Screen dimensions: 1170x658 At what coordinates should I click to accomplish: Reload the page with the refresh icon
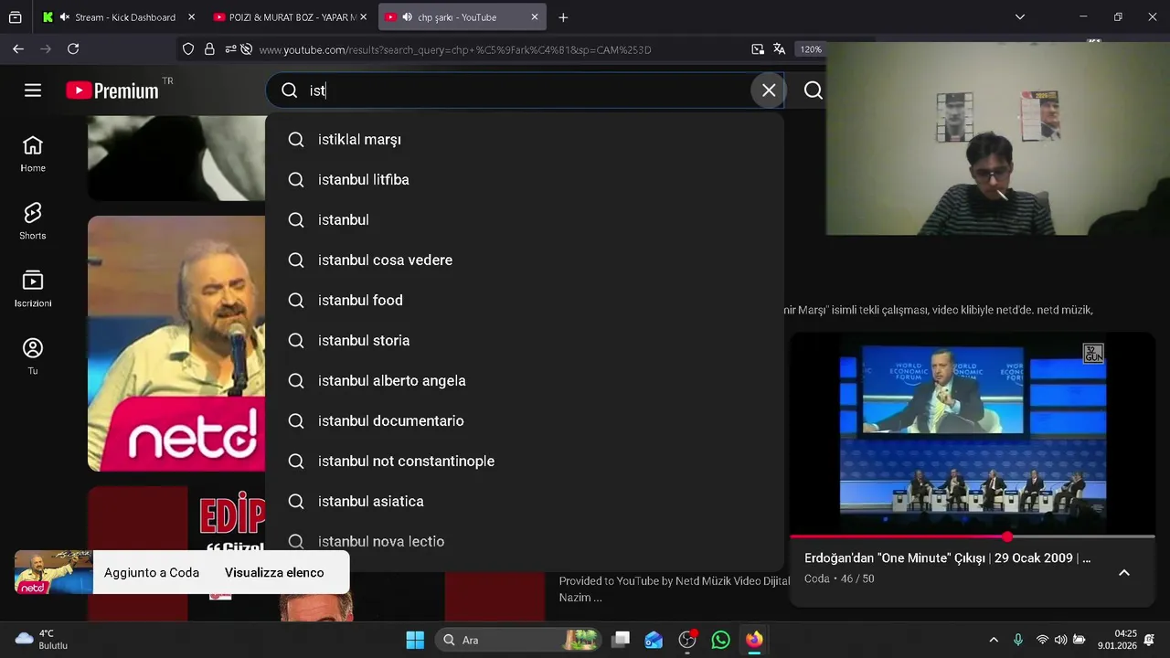pyautogui.click(x=73, y=49)
